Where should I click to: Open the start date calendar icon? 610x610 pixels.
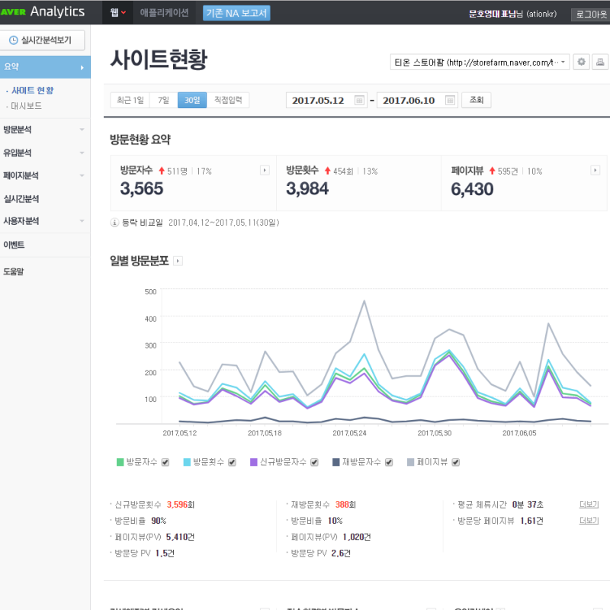(359, 101)
